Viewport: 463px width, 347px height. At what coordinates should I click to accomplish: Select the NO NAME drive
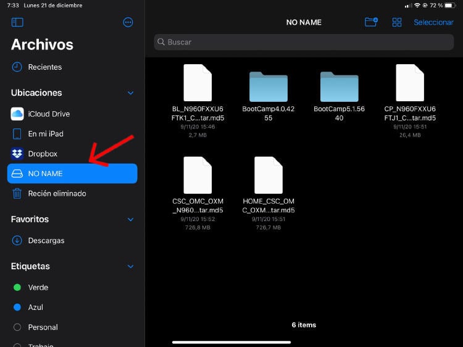tap(72, 173)
